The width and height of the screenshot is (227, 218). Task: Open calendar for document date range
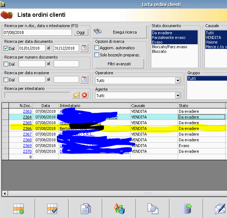(84, 48)
